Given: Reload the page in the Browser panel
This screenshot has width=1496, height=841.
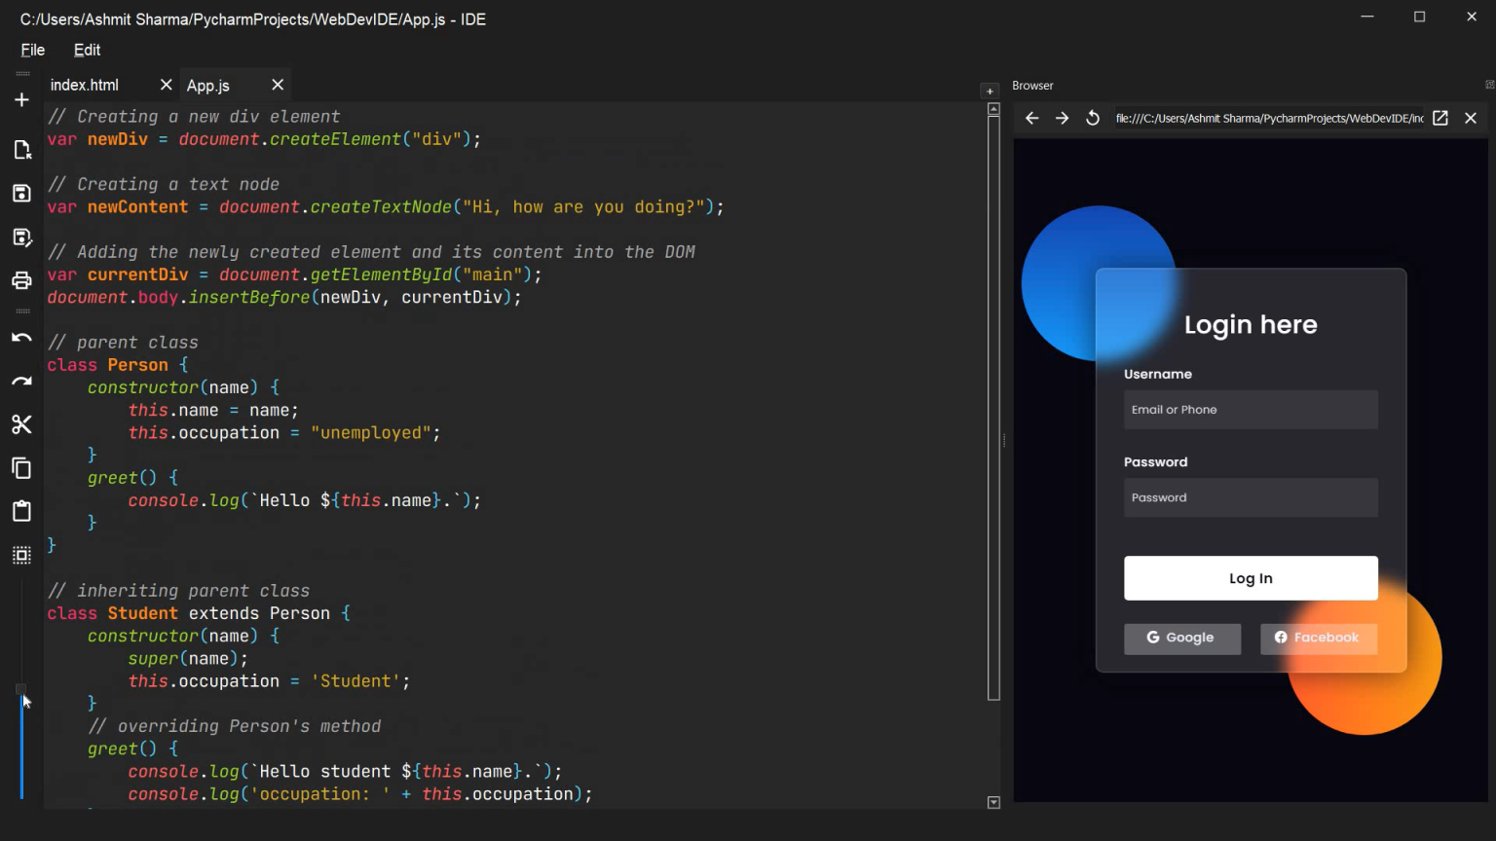Looking at the screenshot, I should pyautogui.click(x=1092, y=118).
